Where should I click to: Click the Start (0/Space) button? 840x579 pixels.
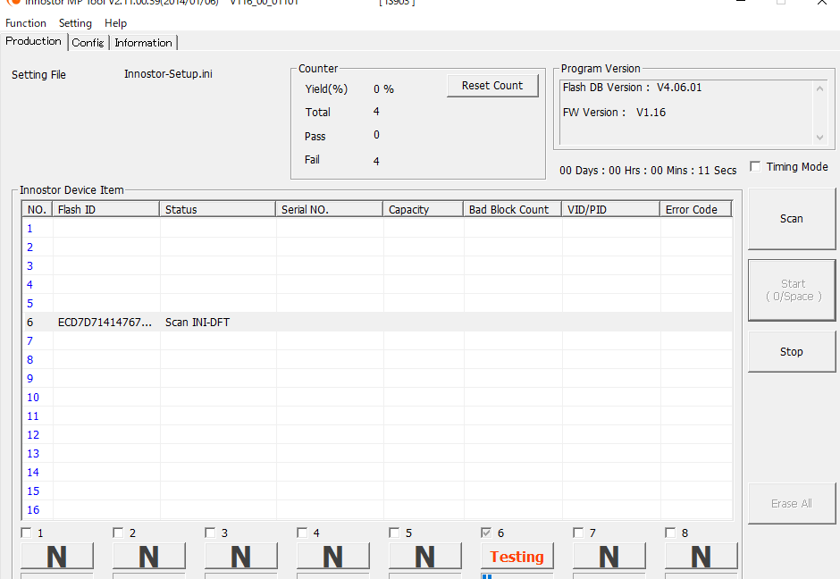tap(793, 289)
